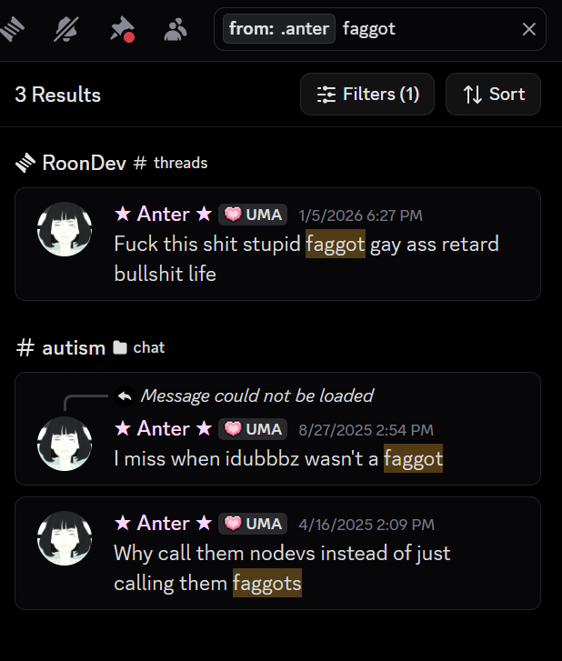Open the Sort options dropdown

(493, 94)
